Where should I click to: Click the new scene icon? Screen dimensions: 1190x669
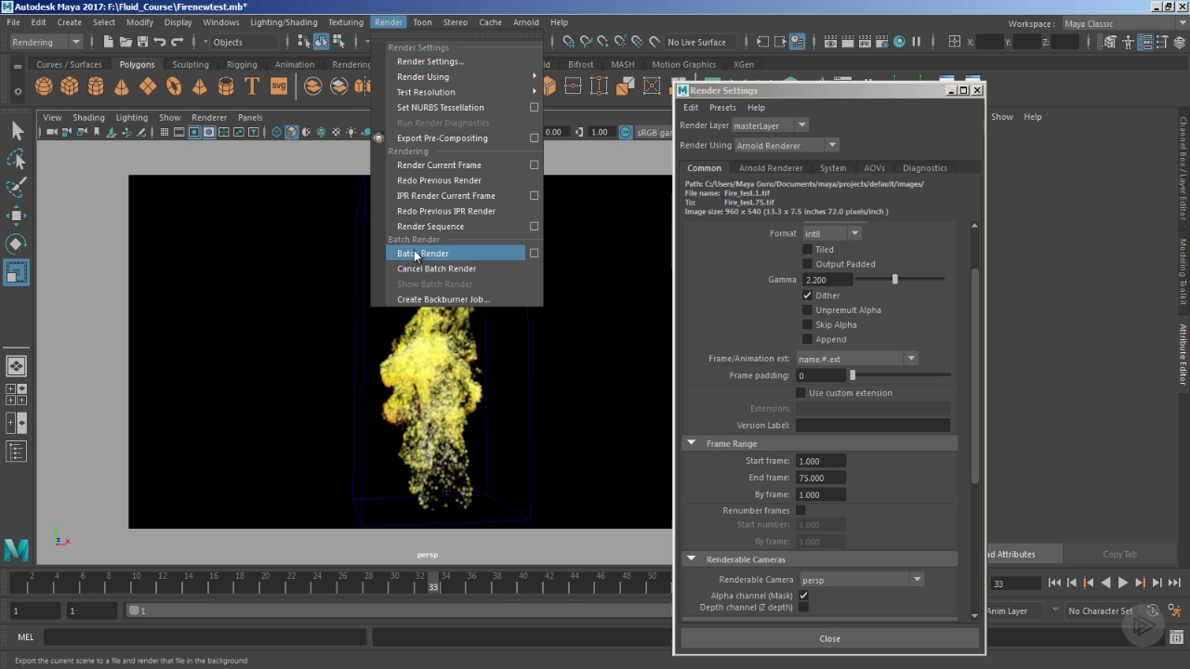(109, 42)
